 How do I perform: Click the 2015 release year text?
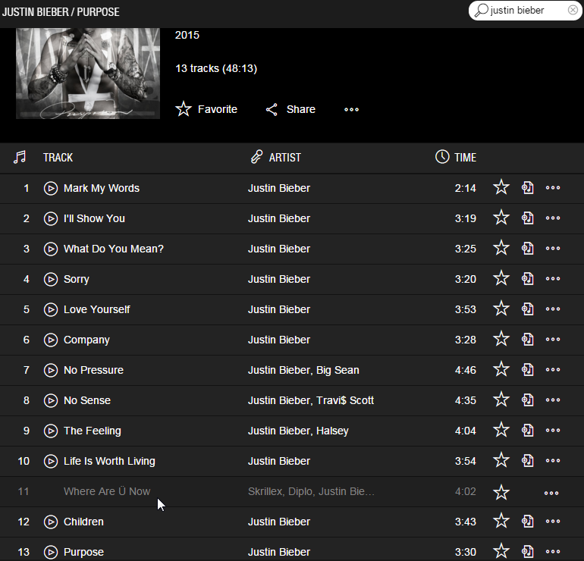[187, 35]
